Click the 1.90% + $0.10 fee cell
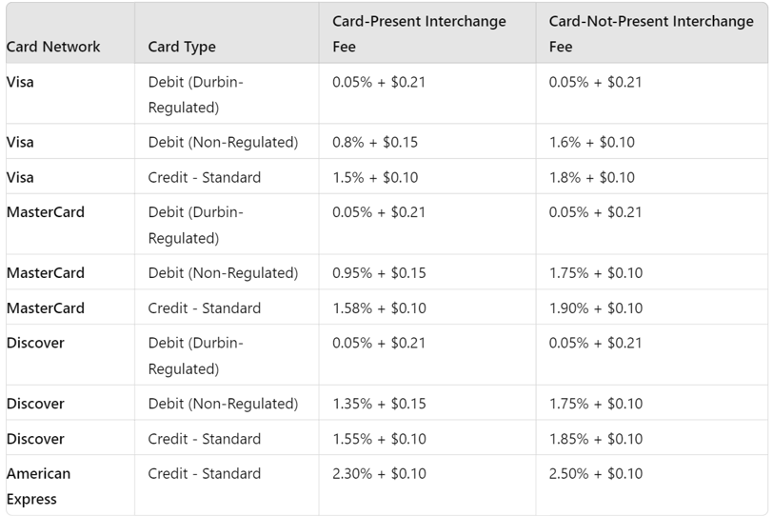This screenshot has height=516, width=773. coord(596,308)
